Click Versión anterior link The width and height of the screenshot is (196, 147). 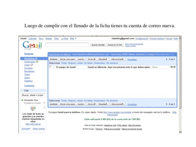coord(157,38)
